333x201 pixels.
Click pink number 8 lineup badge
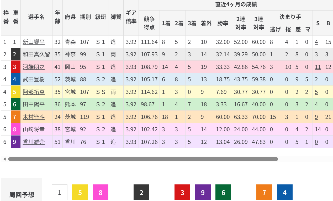[x=101, y=193]
